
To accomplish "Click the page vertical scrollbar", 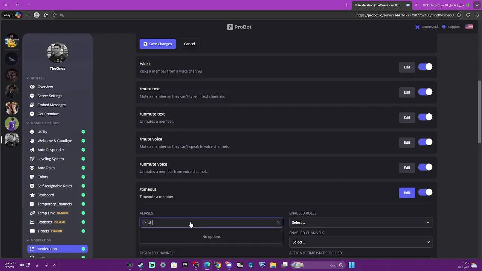I will point(479,111).
